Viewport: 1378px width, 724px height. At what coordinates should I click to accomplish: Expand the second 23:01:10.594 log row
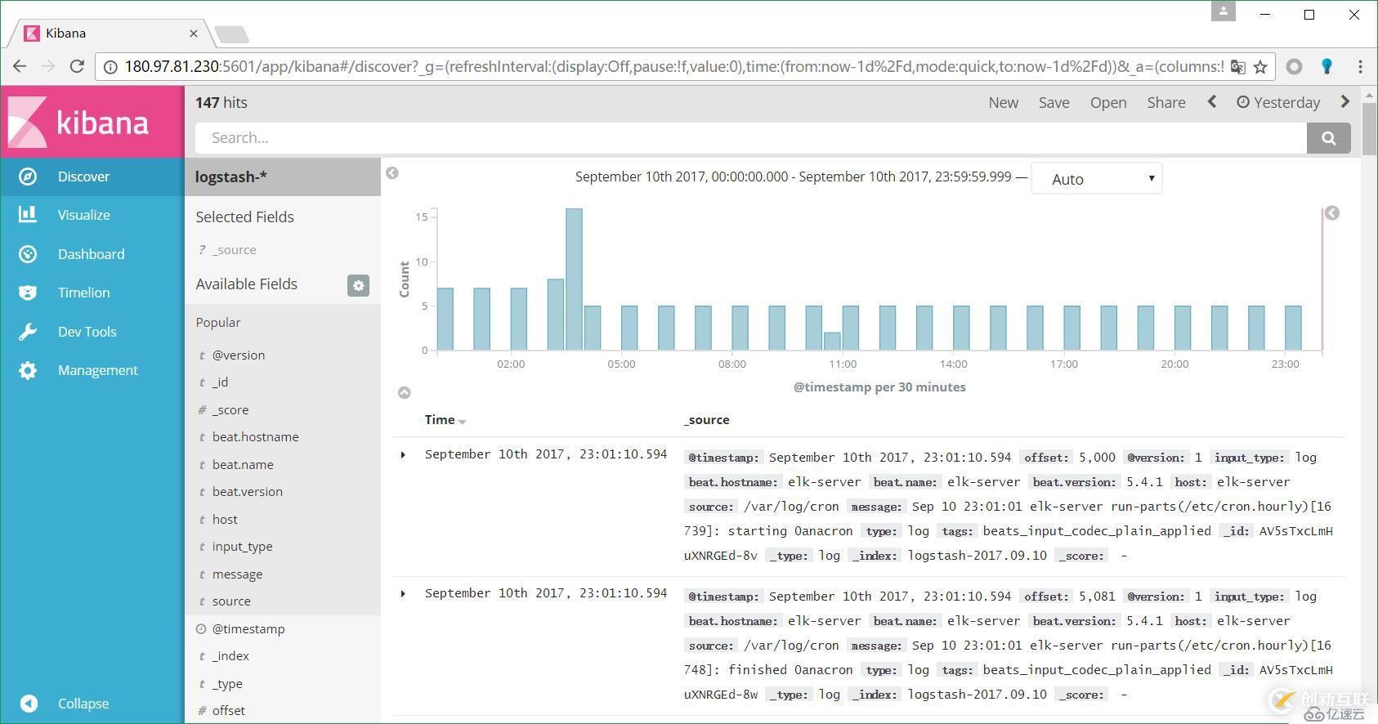[403, 594]
